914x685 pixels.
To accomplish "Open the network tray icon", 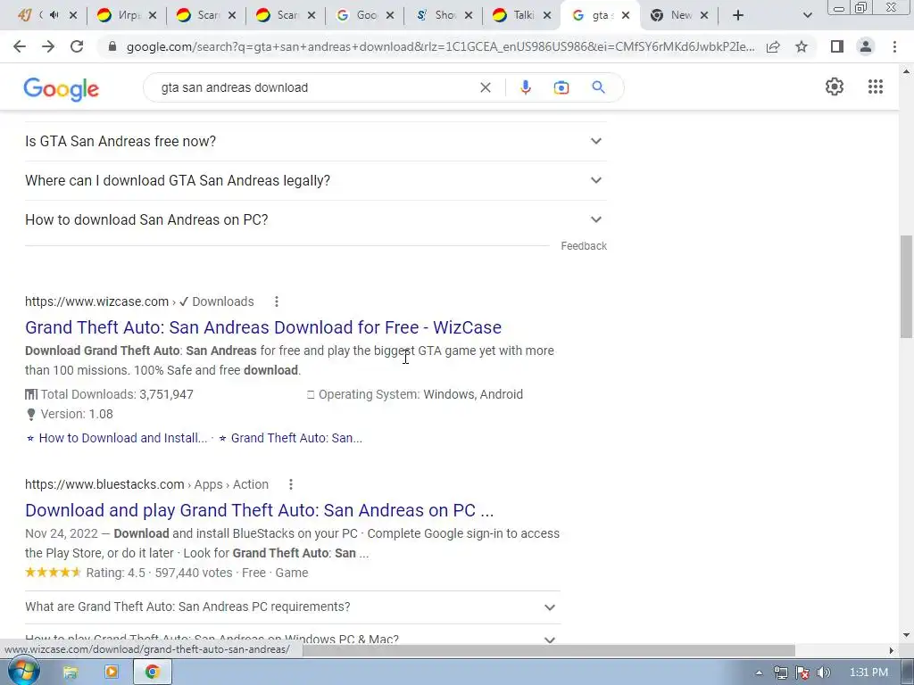I will (780, 673).
